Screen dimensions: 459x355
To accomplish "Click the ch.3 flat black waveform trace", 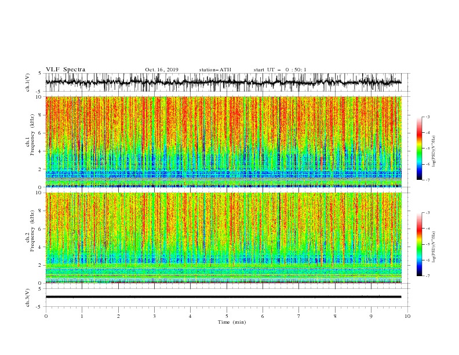I will click(223, 297).
